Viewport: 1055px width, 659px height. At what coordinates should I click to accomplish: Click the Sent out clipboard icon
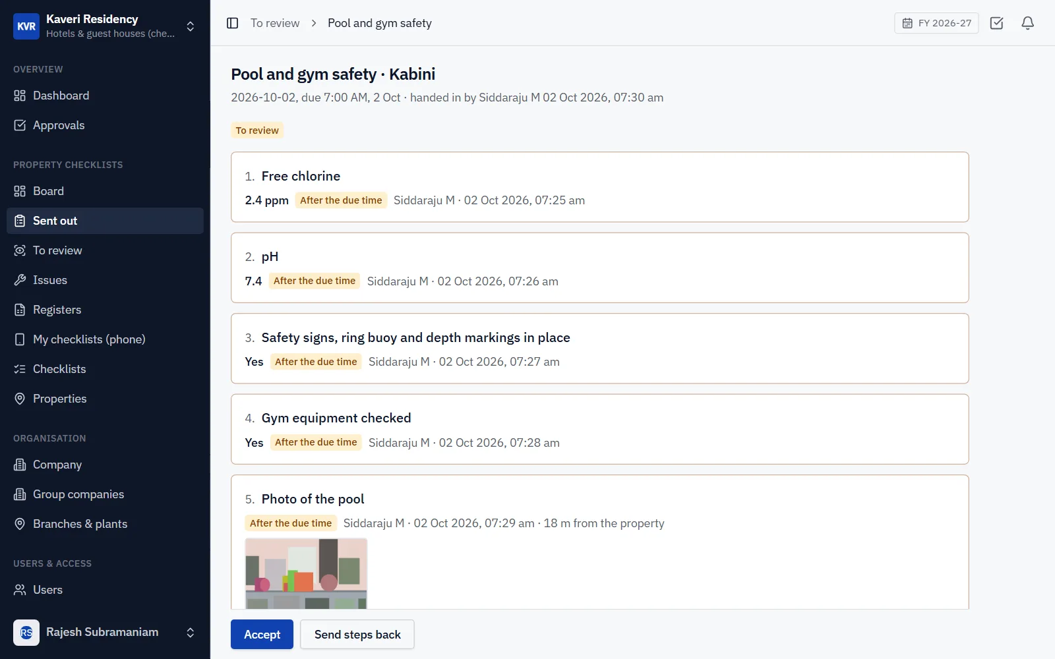click(20, 221)
